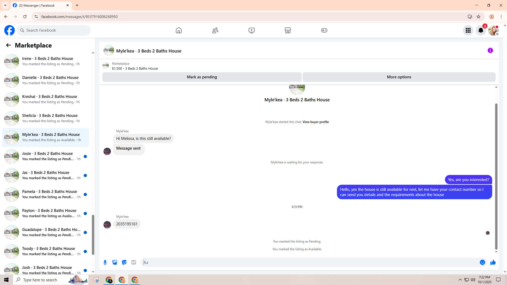Click 'Hi Melissa, is this still available?' message
This screenshot has width=507, height=285.
[x=143, y=139]
